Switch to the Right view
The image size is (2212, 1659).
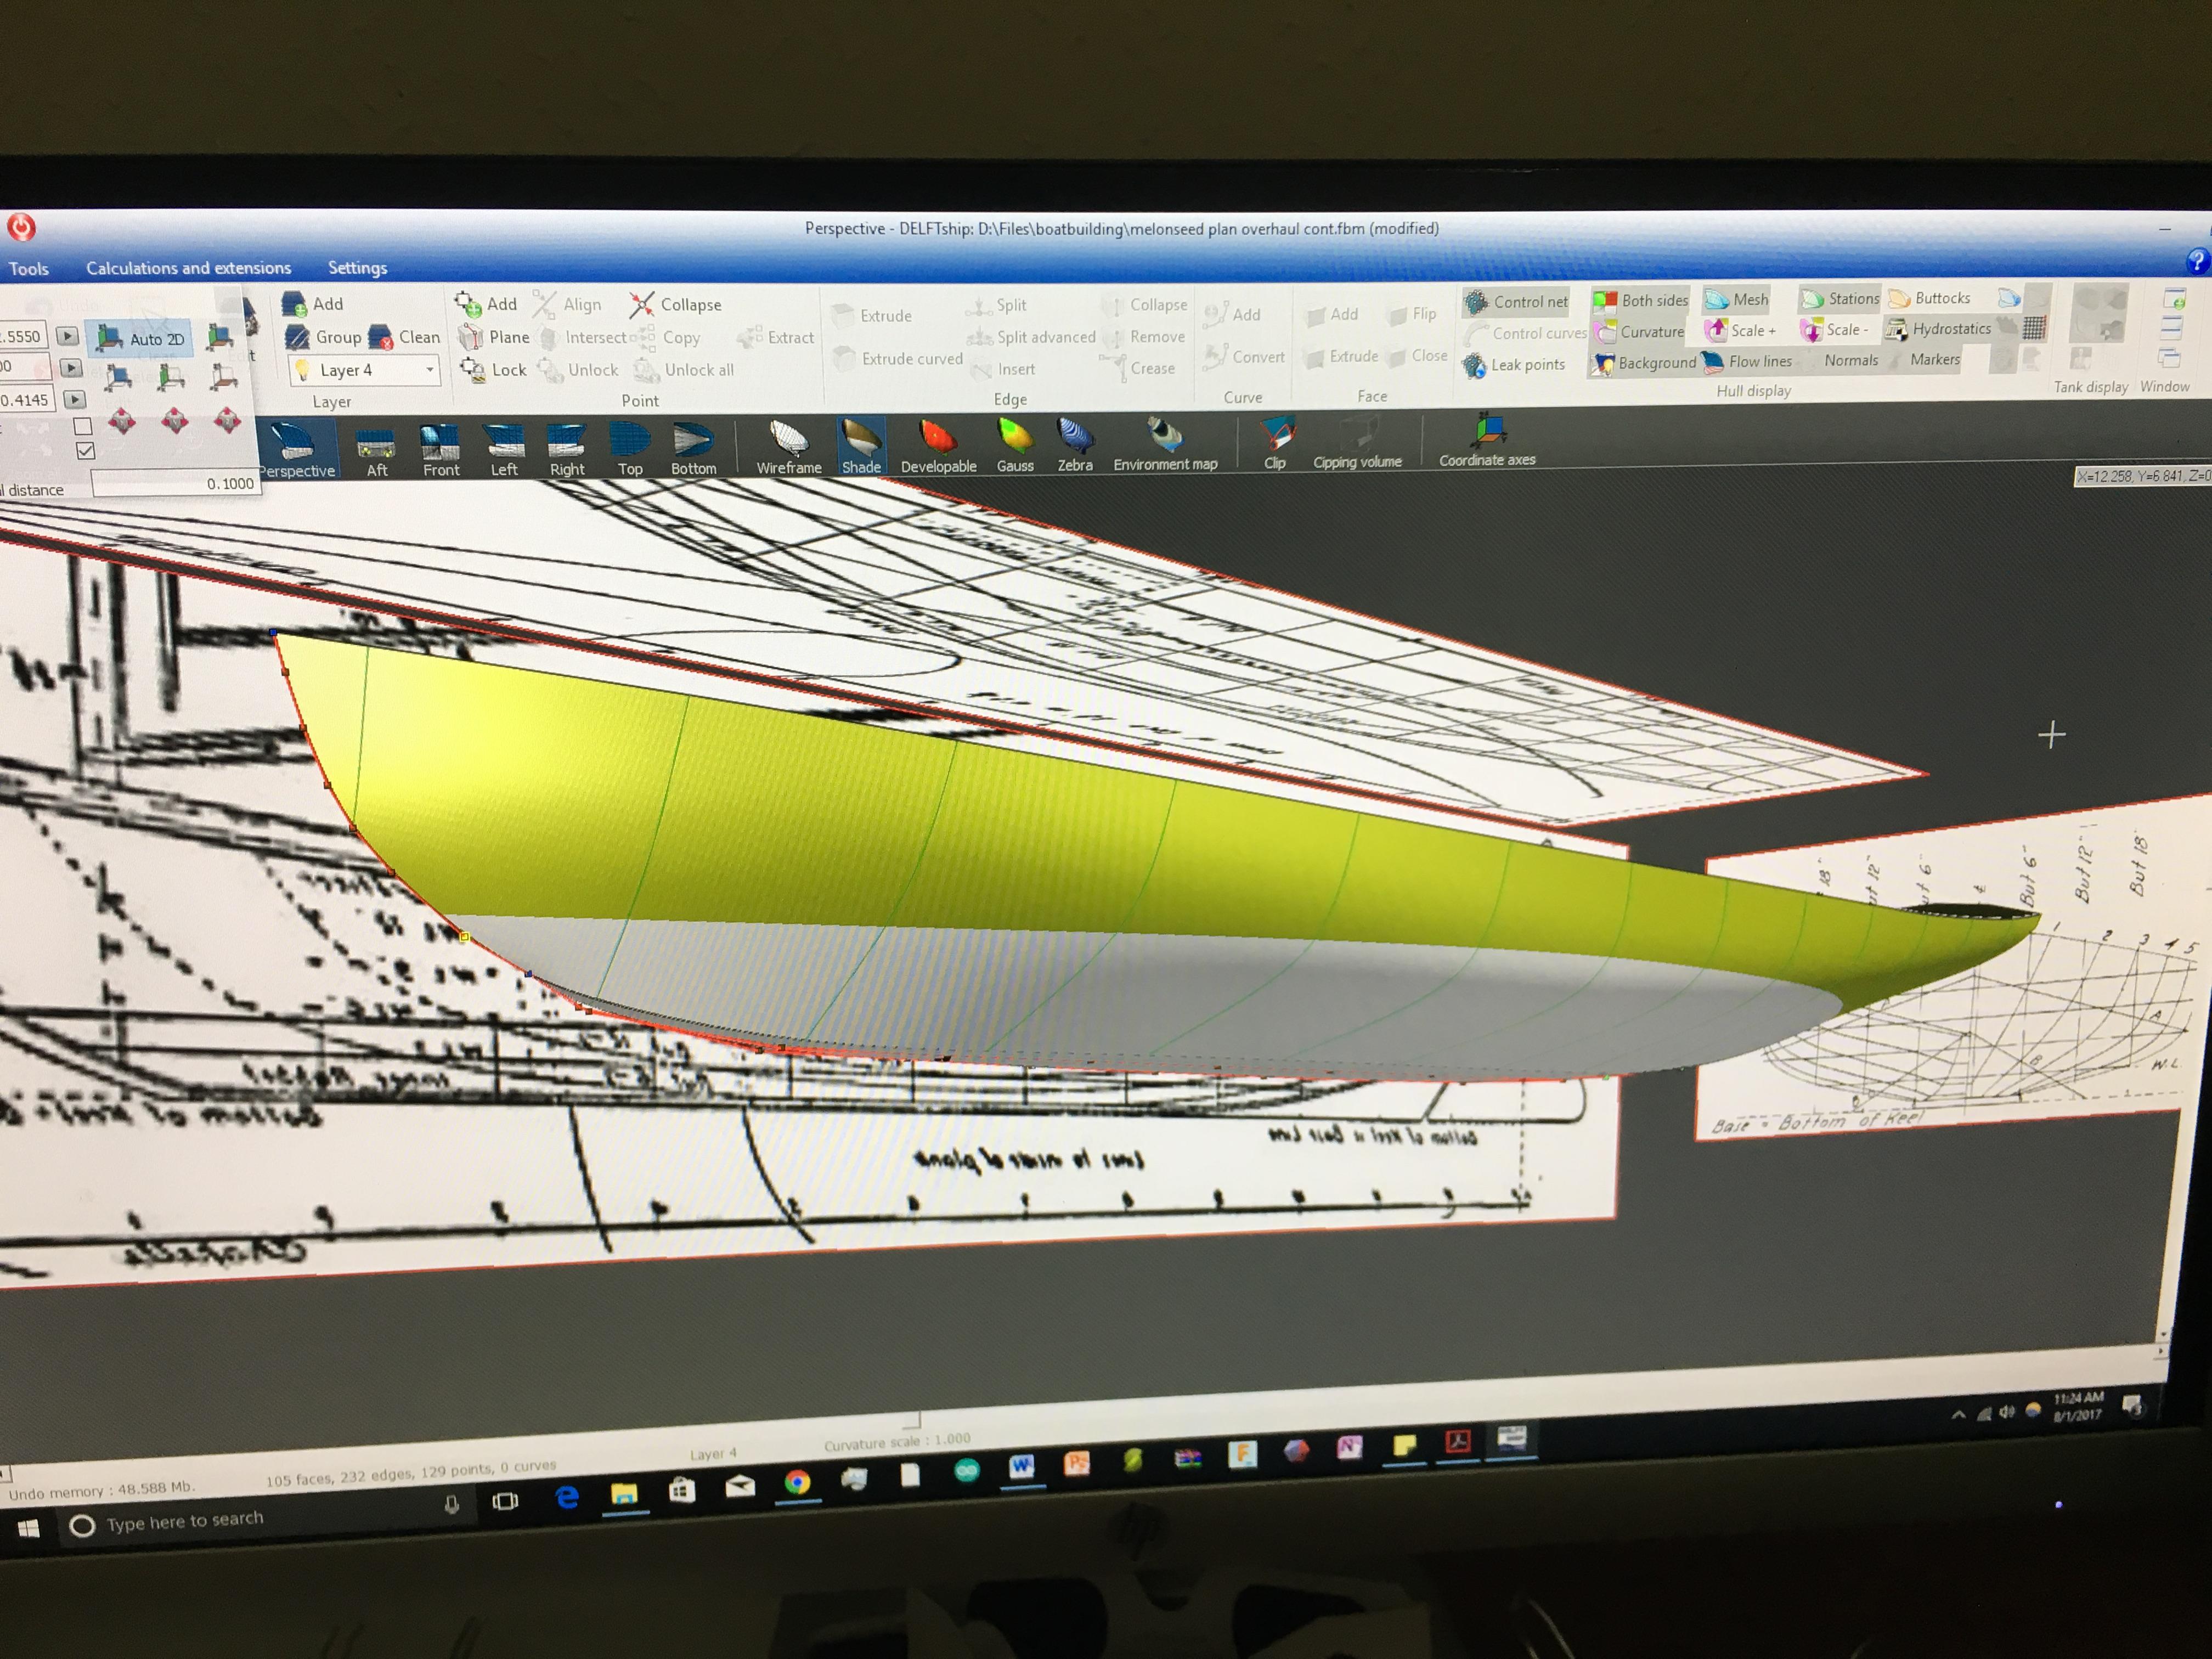(567, 450)
